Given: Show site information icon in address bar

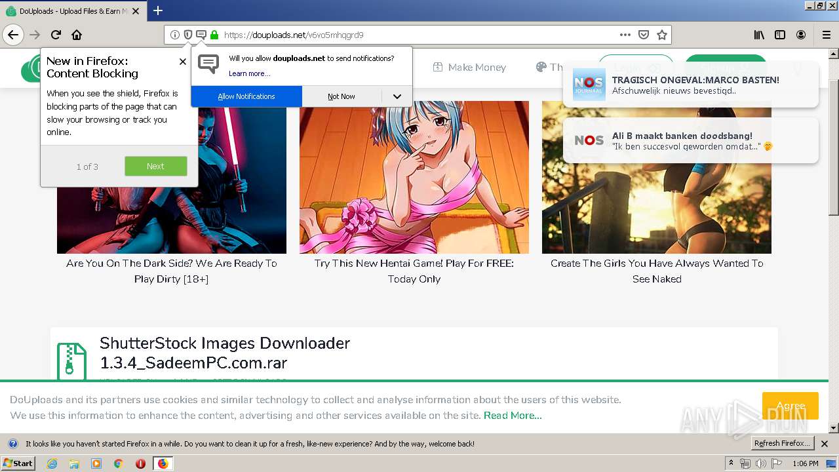Looking at the screenshot, I should 175,35.
